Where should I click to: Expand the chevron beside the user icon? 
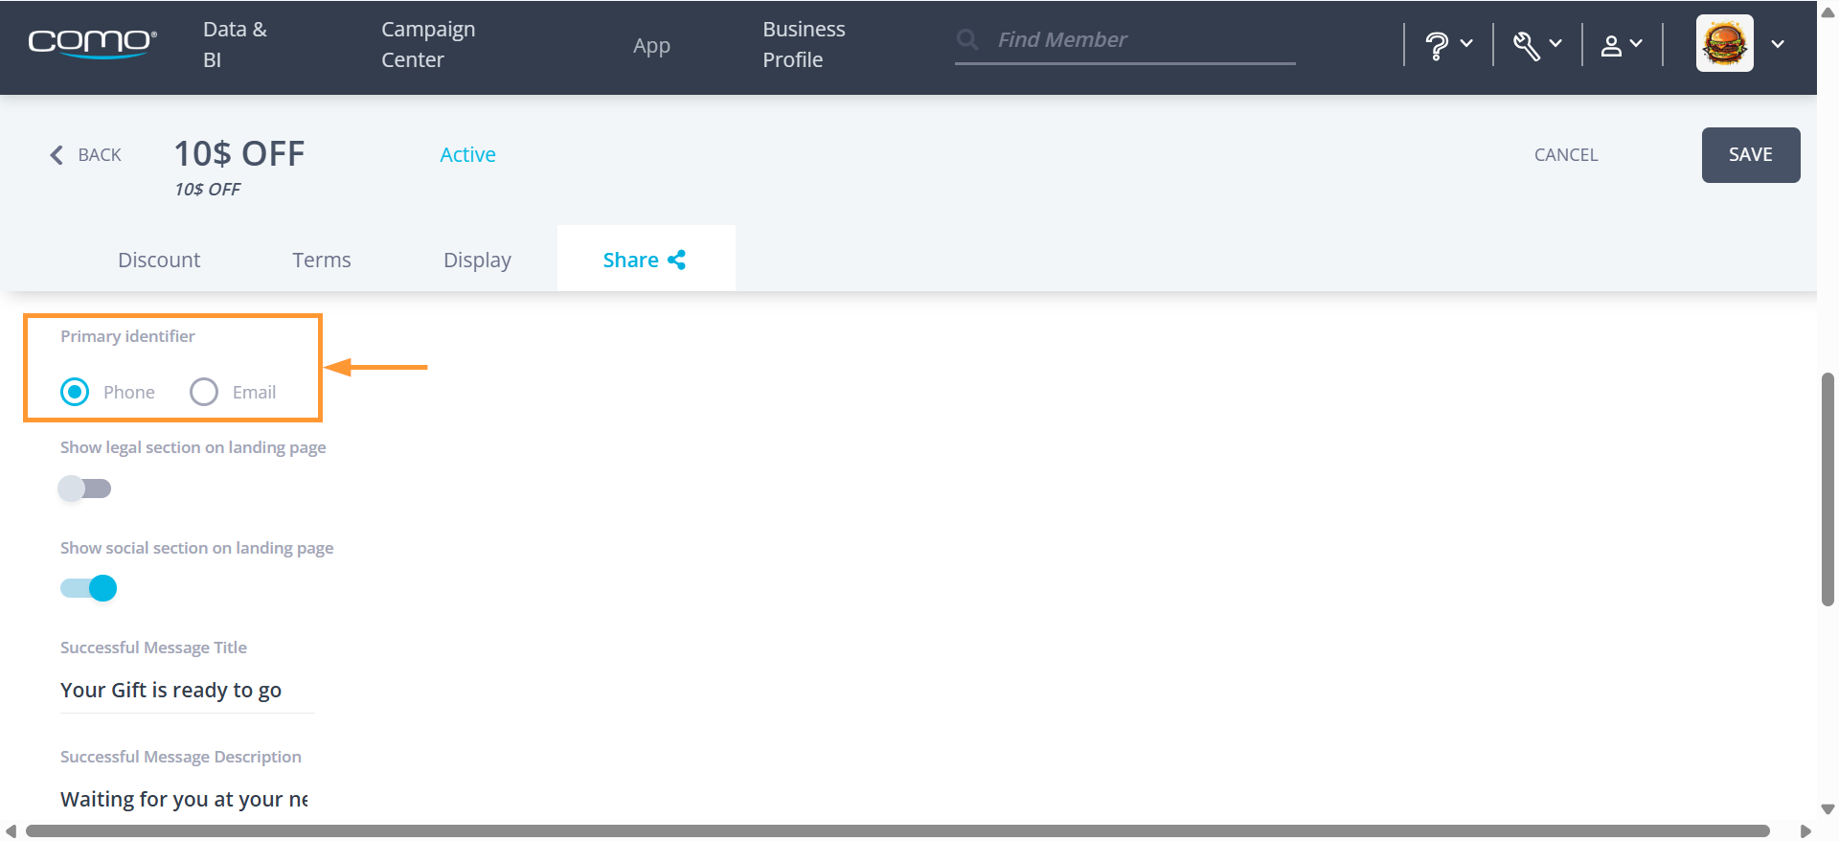1636,43
